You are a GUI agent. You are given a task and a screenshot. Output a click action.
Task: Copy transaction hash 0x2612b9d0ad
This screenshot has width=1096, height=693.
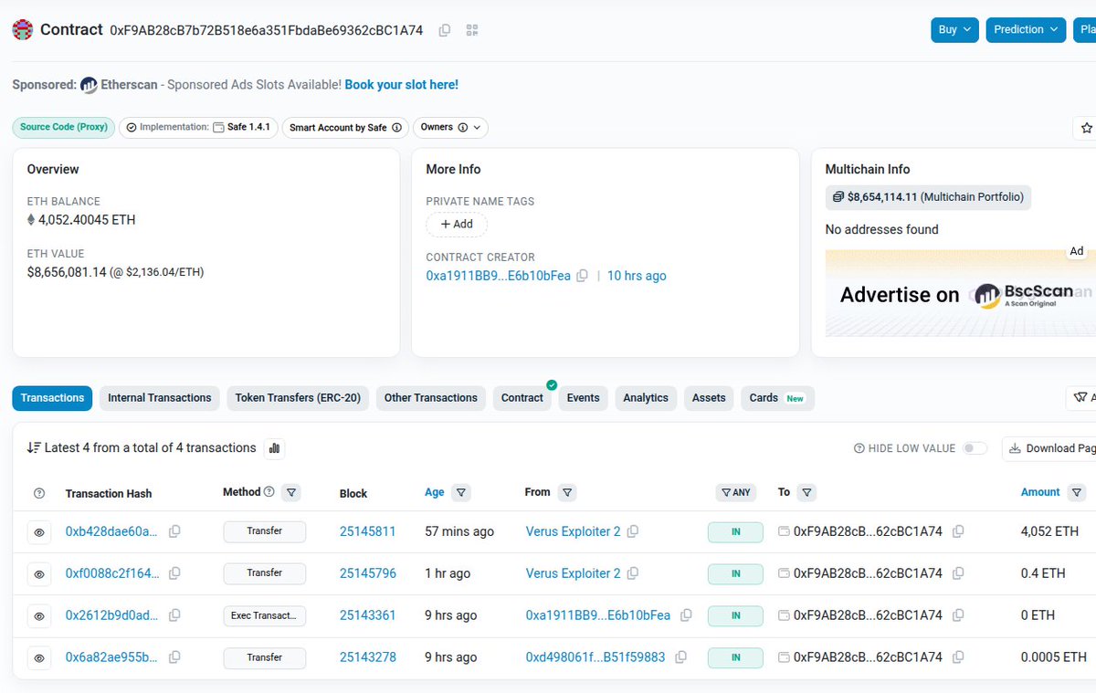(x=174, y=615)
